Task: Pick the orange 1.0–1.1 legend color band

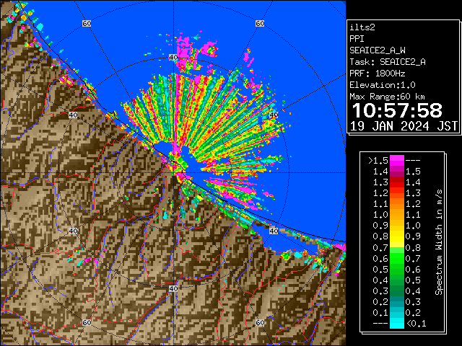Action: pyautogui.click(x=397, y=215)
